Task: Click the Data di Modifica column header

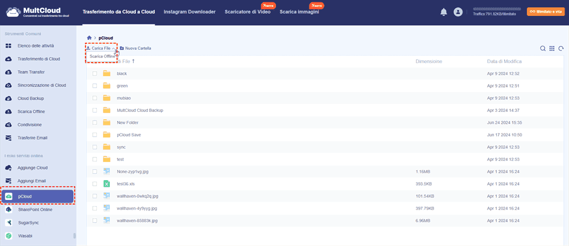Action: (504, 61)
